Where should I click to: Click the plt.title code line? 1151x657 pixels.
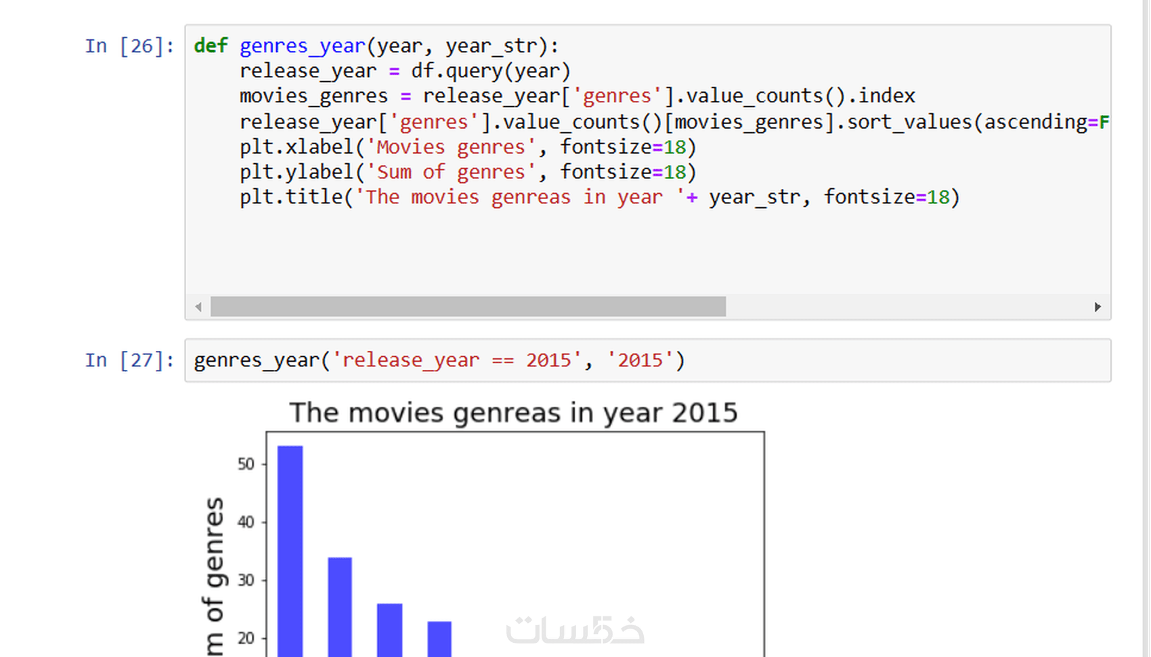[x=600, y=197]
